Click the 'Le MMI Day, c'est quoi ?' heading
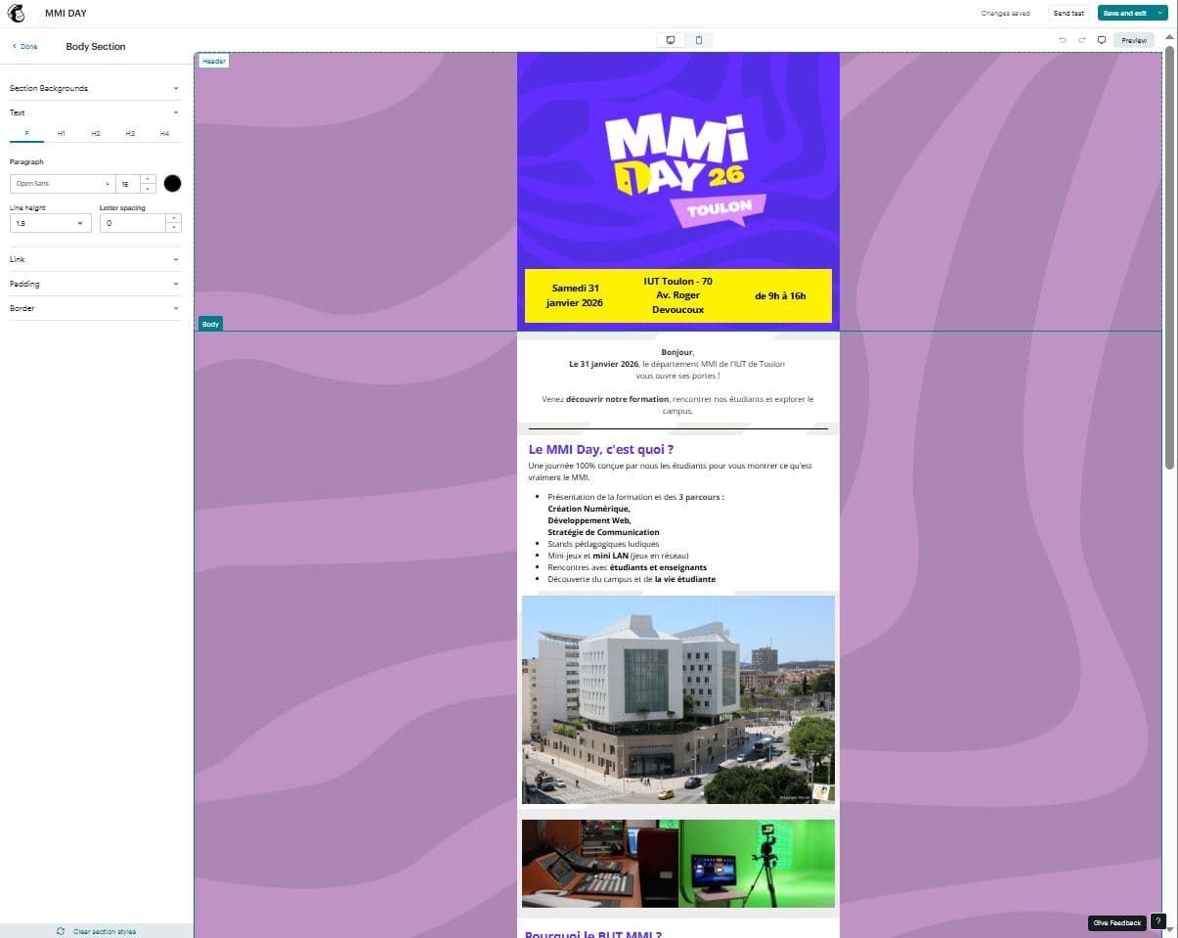This screenshot has width=1178, height=938. pos(601,449)
